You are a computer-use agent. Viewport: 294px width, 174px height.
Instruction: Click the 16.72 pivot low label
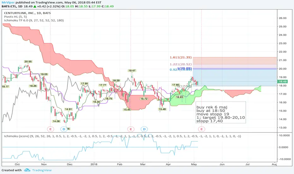144,99
